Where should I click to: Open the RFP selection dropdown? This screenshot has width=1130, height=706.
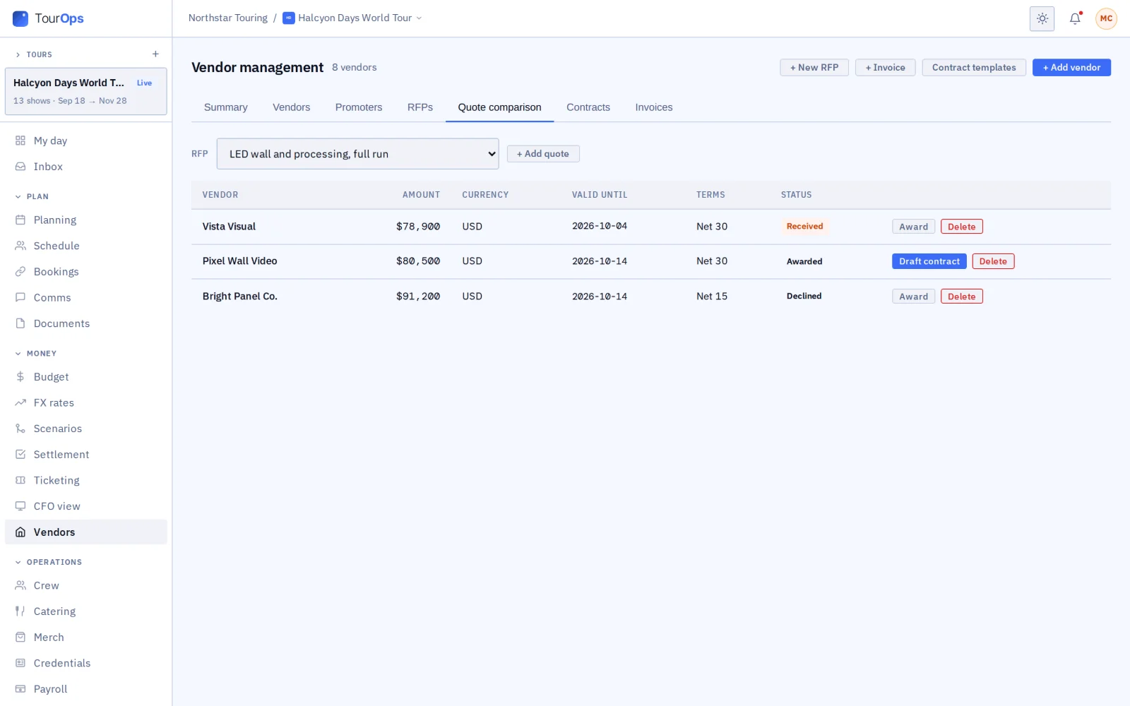point(357,154)
